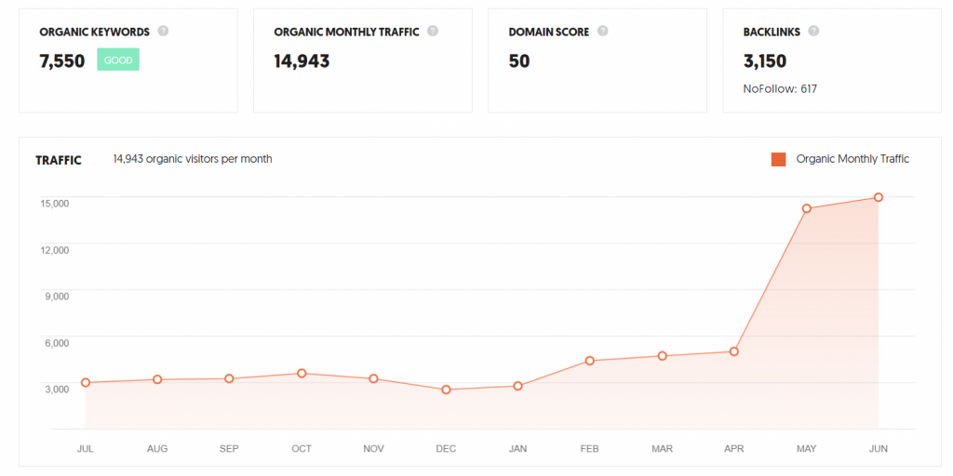Select the SEP data point on chart
The width and height of the screenshot is (953, 476).
tap(229, 379)
